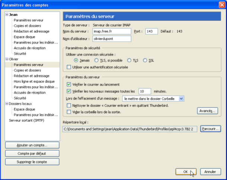Click Supprimer le compte button
This screenshot has width=227, height=180.
[x=32, y=162]
